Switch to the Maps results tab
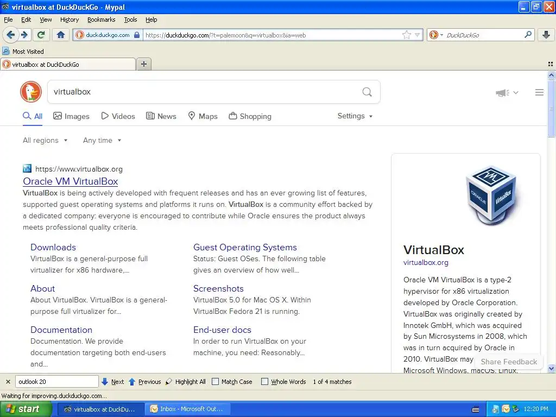 click(203, 116)
